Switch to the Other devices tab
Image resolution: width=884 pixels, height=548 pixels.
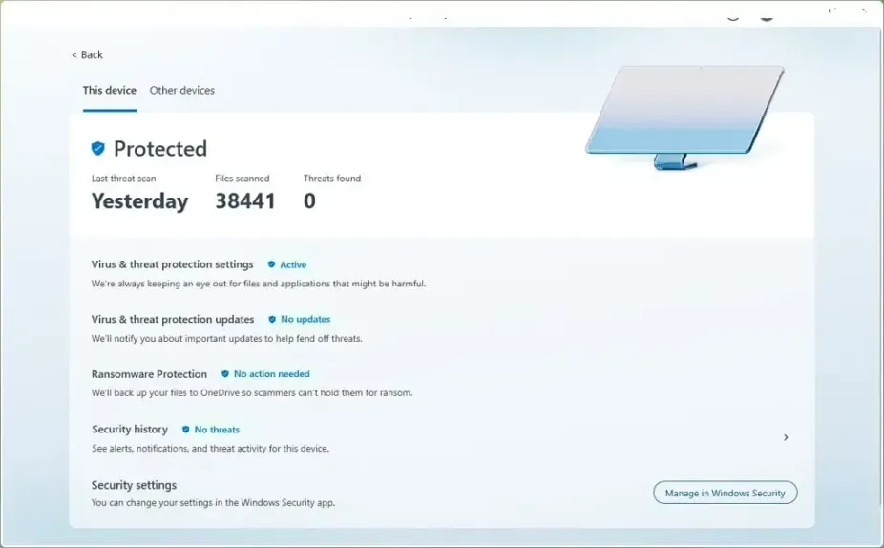(x=181, y=91)
